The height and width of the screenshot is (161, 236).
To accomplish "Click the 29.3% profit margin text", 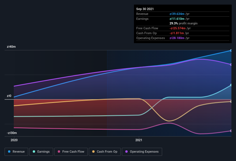I will [183, 23].
